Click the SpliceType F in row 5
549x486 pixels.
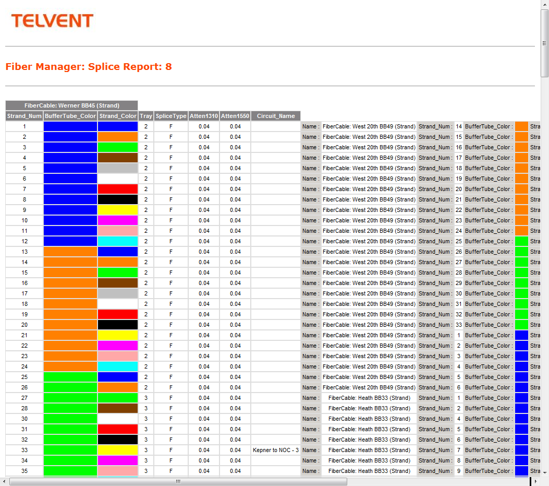[171, 168]
